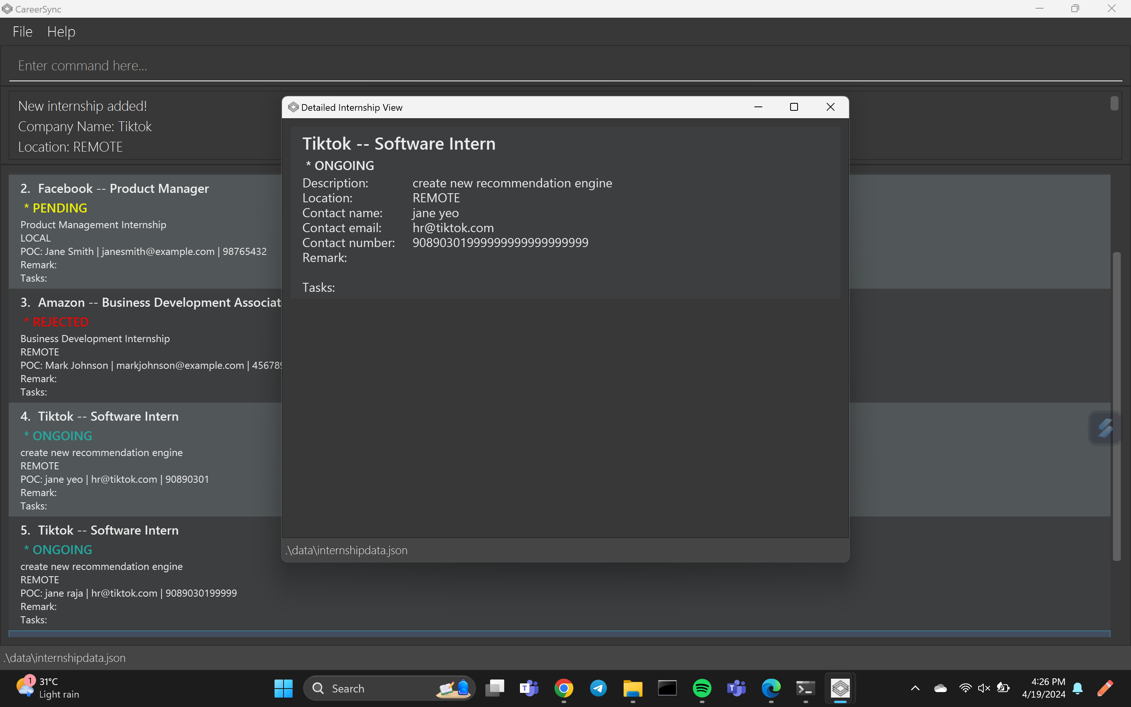Show hidden system tray icons chevron
Viewport: 1131px width, 707px height.
tap(915, 688)
